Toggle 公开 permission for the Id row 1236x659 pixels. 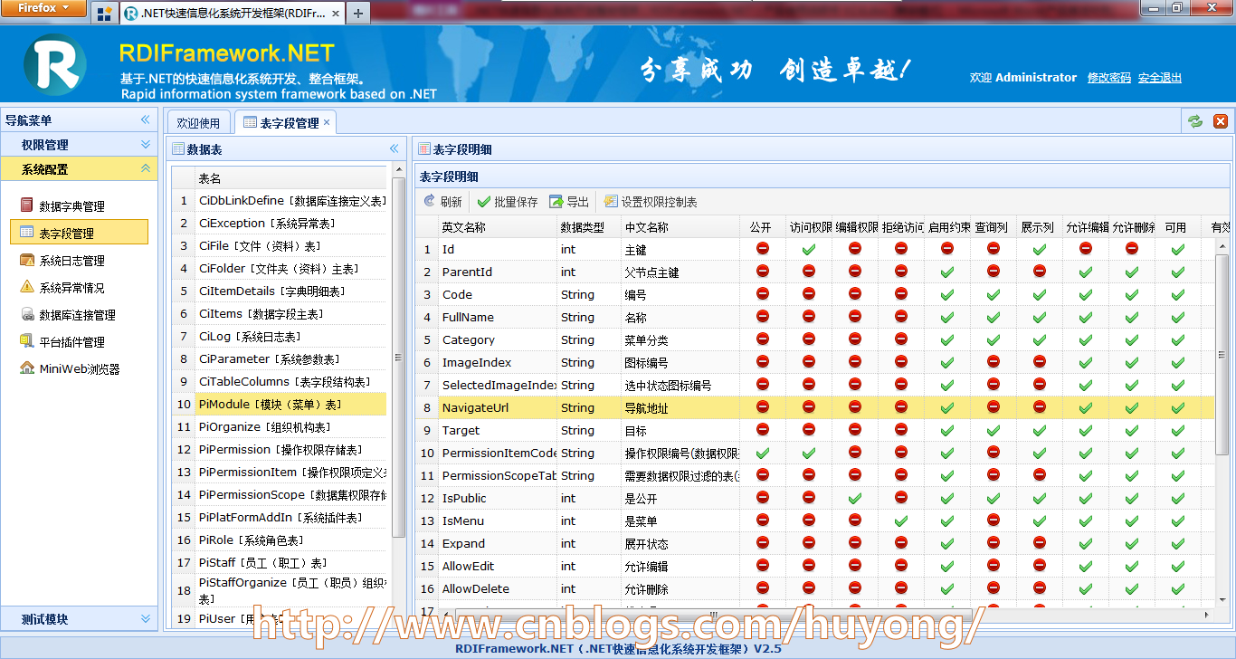pyautogui.click(x=763, y=249)
